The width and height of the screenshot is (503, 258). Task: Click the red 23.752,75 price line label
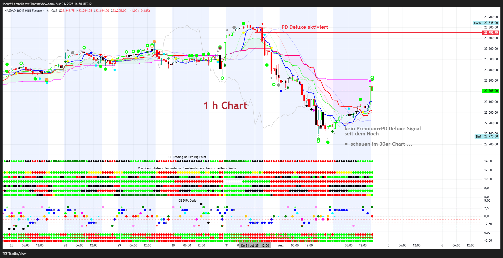coord(491,33)
